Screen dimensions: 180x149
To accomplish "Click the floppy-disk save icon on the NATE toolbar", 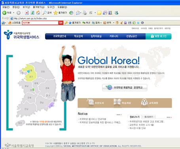I will pos(130,23).
